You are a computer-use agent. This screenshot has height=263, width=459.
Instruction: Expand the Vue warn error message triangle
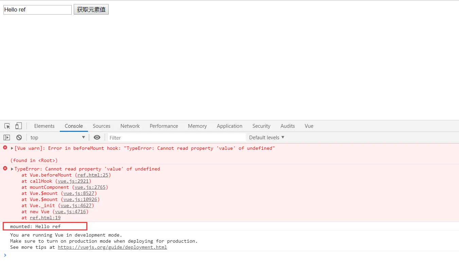pyautogui.click(x=12, y=148)
